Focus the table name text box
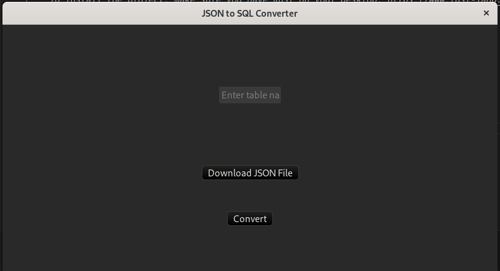This screenshot has width=500, height=271. click(x=249, y=95)
